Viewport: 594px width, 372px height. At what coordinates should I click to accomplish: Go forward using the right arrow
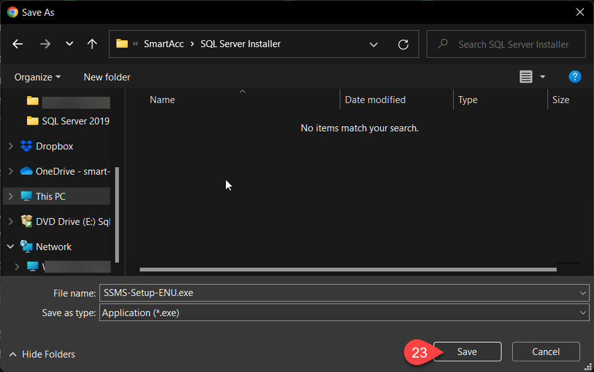[x=45, y=44]
